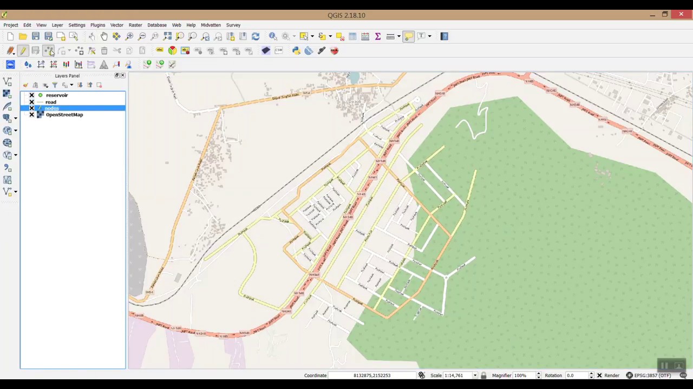Filter the layer legend with funnel icon
This screenshot has height=389, width=693.
tap(55, 85)
